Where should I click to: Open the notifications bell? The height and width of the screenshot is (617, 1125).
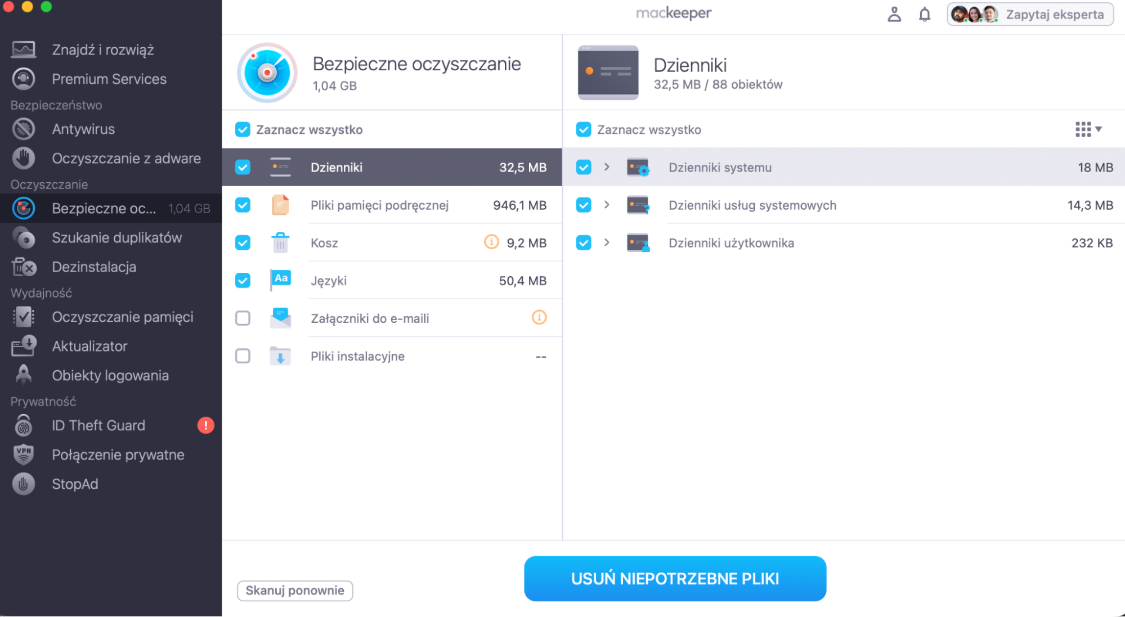click(925, 14)
